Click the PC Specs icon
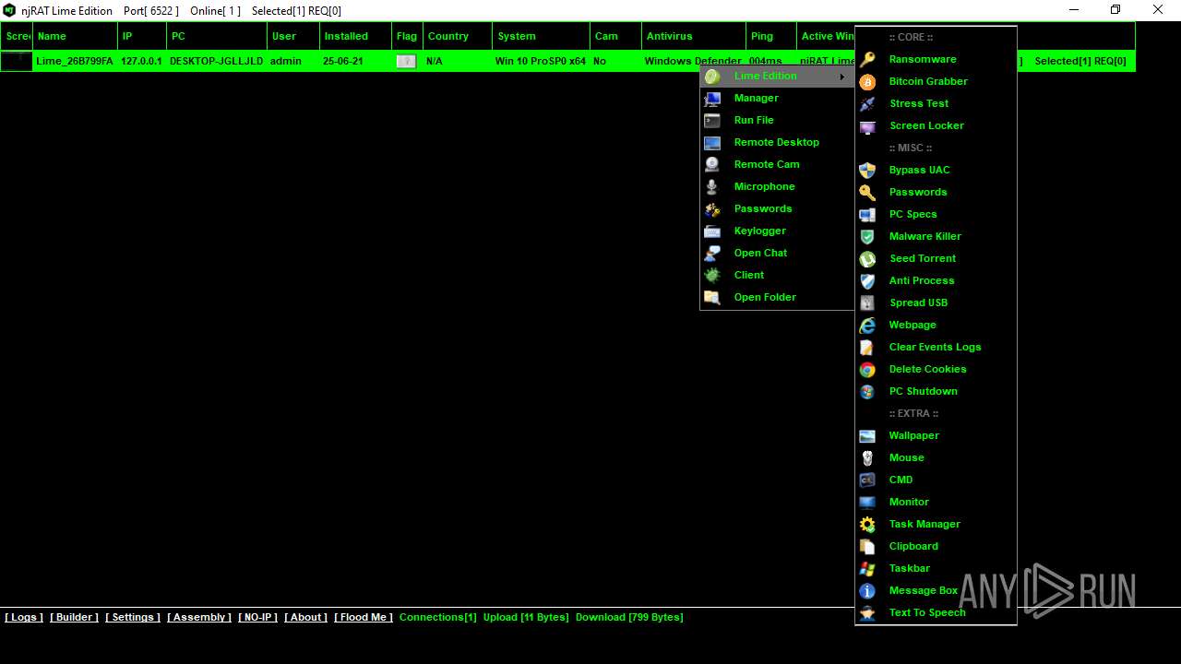 click(867, 214)
